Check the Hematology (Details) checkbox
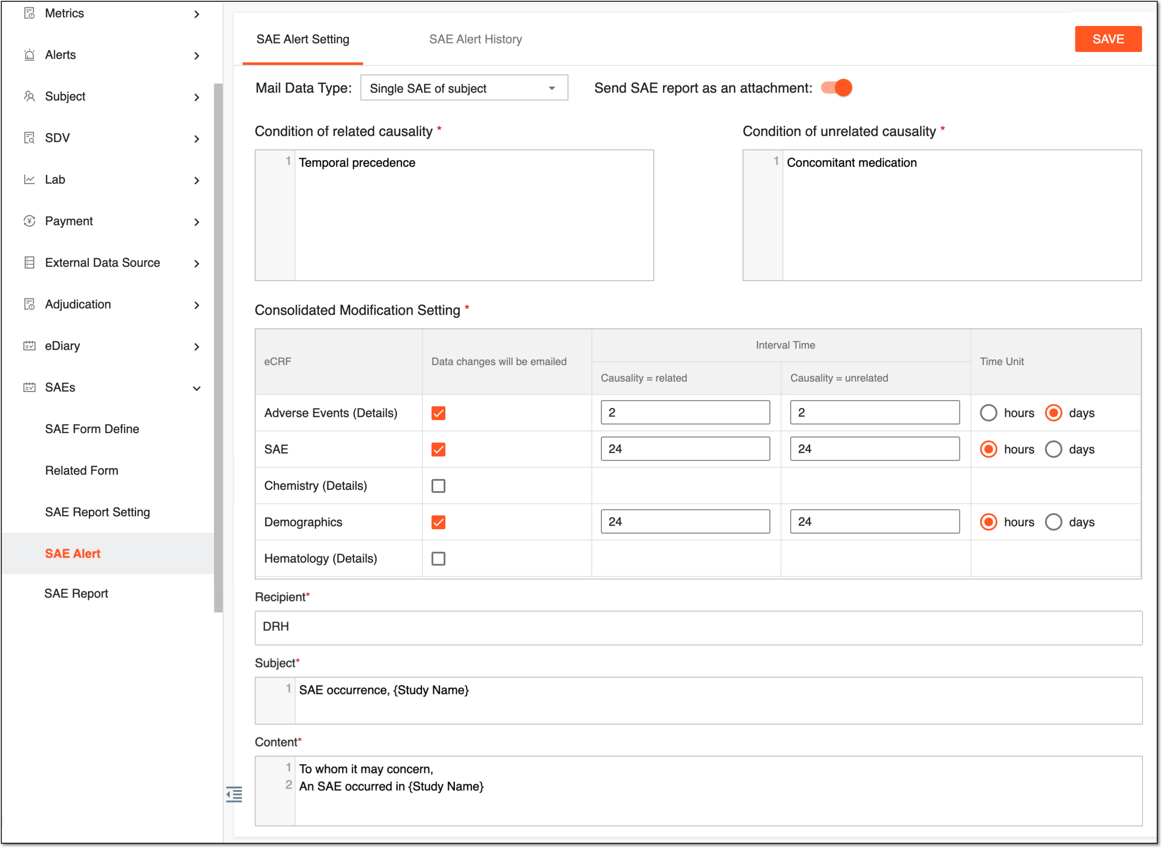Viewport: 1162px width, 848px height. (x=438, y=559)
